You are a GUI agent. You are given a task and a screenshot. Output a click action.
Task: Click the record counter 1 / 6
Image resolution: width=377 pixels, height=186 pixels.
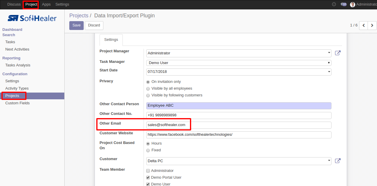(x=354, y=25)
